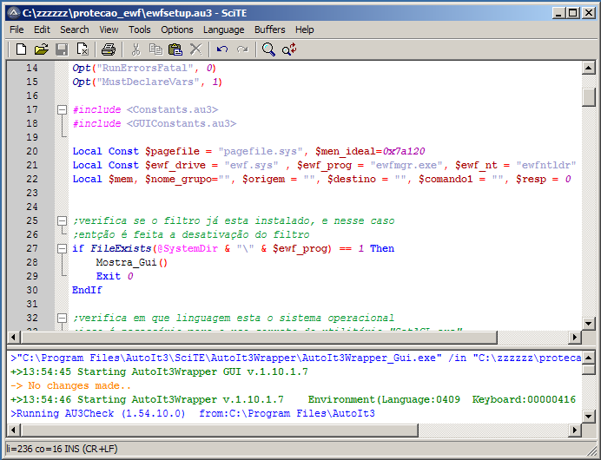Click on Exit 0 statement at line 29
Image resolution: width=601 pixels, height=460 pixels.
tap(115, 276)
